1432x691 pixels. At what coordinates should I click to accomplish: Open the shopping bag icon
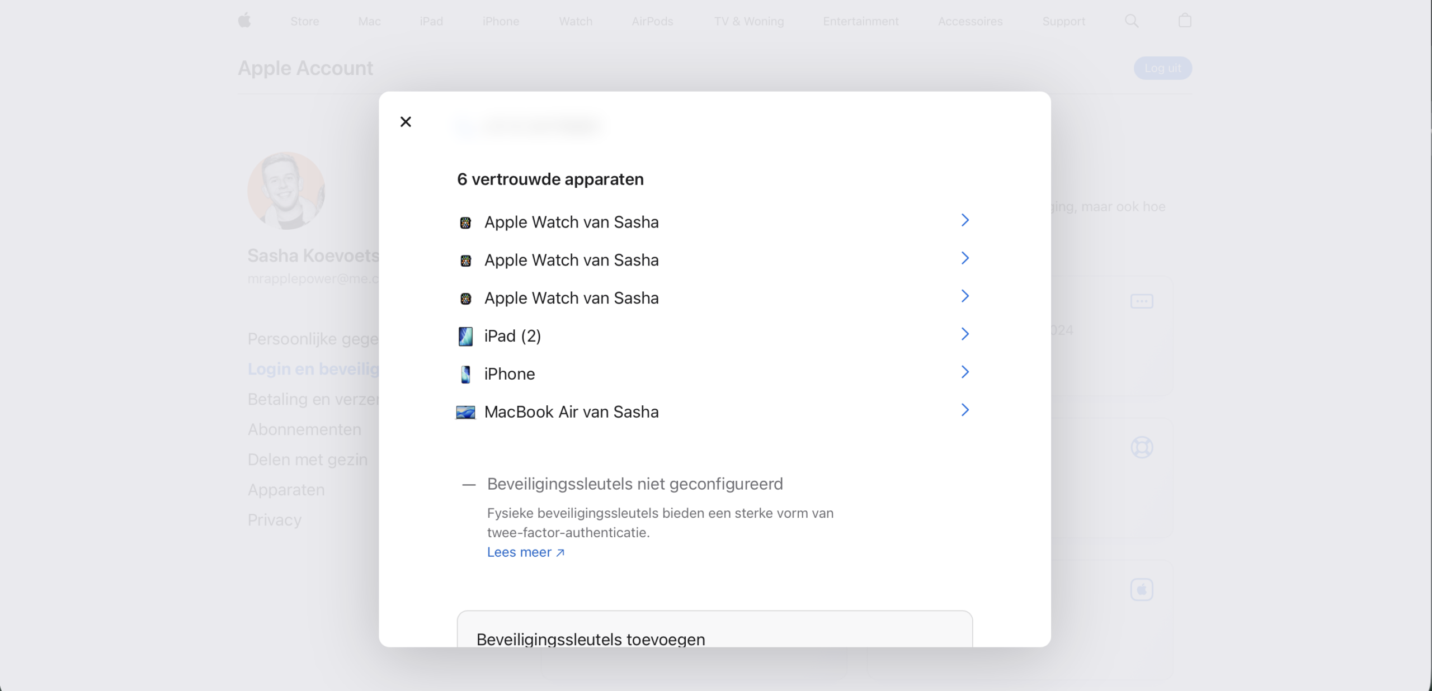1184,21
